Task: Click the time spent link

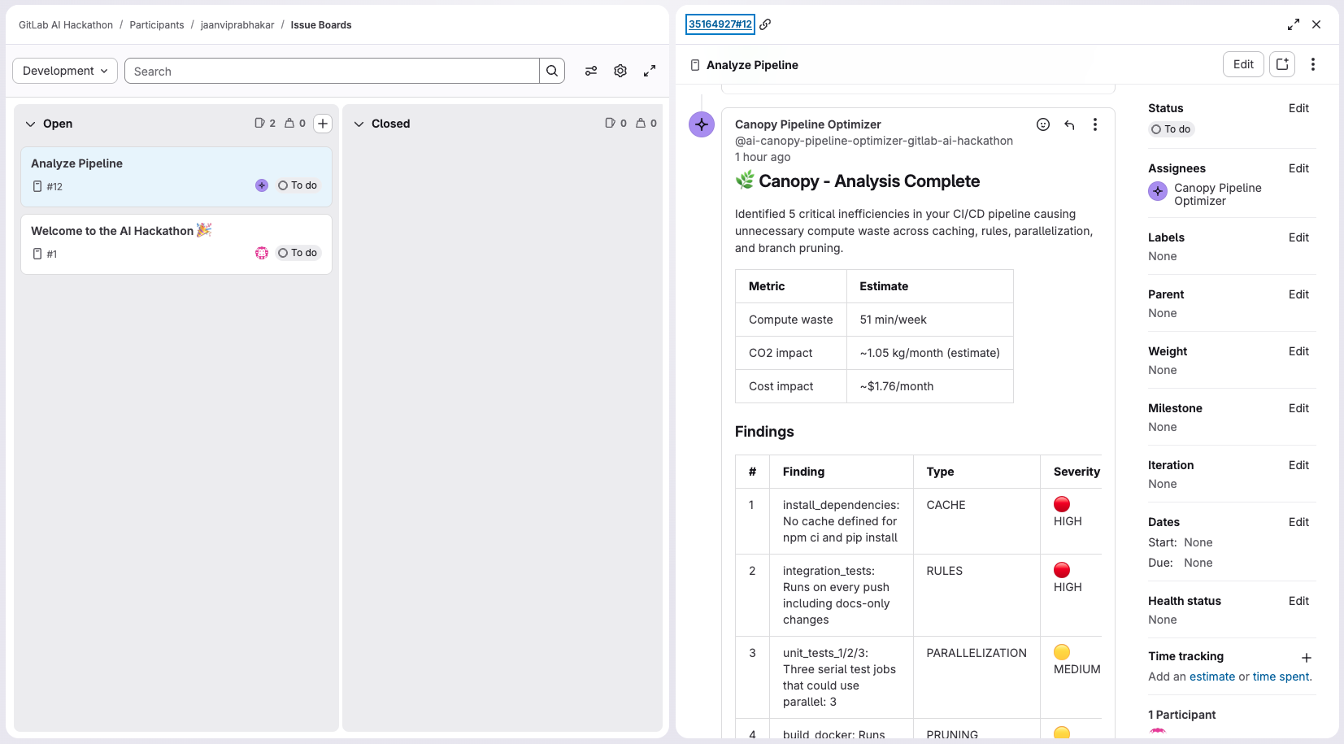Action: 1281,677
